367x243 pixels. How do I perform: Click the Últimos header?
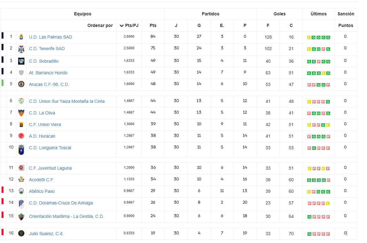(319, 14)
